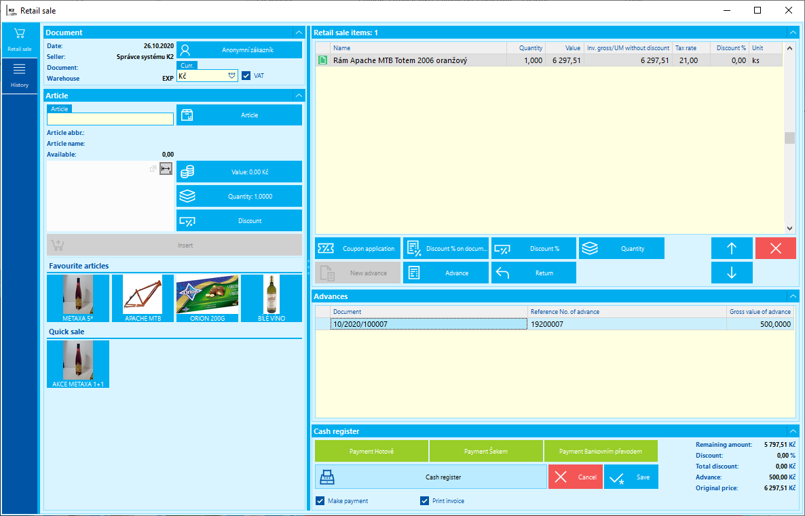Collapse the Article panel
This screenshot has height=516, width=805.
[299, 96]
